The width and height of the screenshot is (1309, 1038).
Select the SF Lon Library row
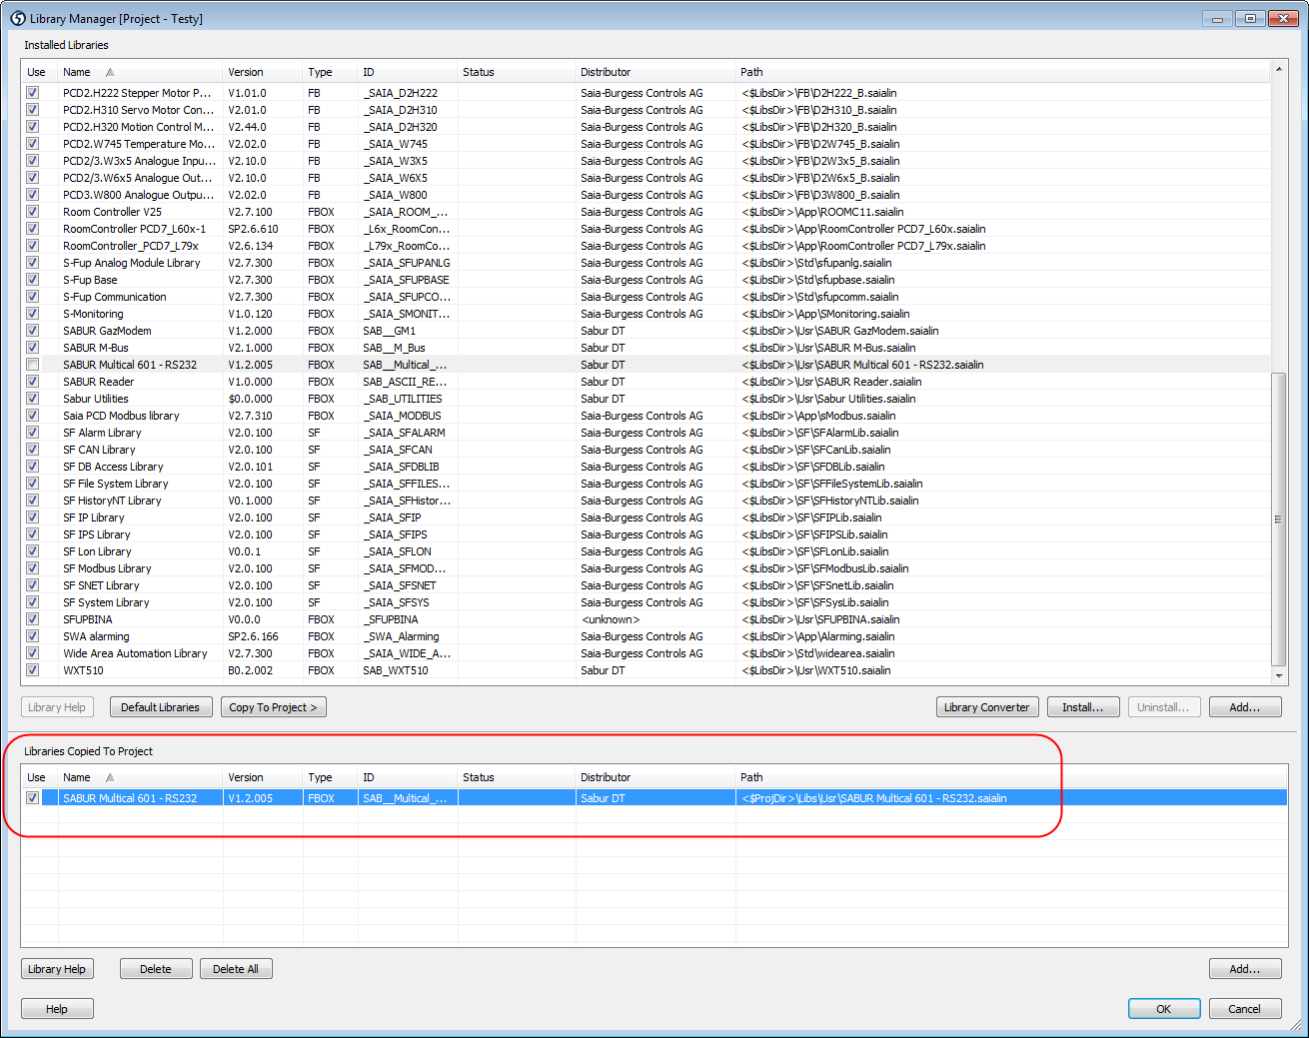pos(646,551)
